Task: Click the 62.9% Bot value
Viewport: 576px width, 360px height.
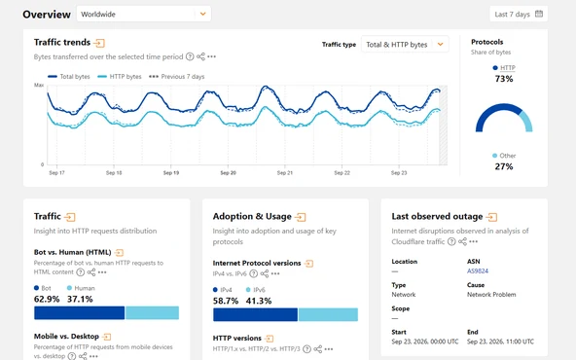Action: [47, 300]
